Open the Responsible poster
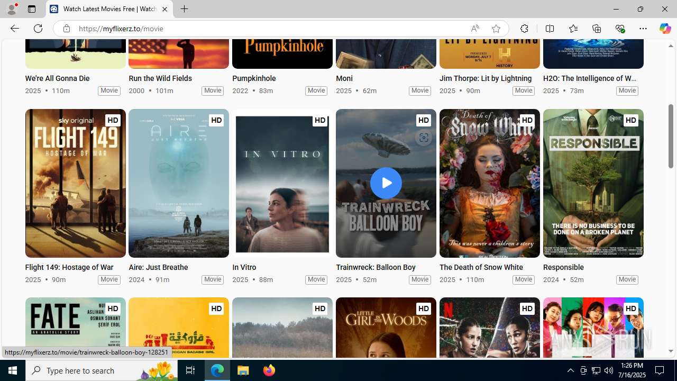This screenshot has height=381, width=677. [593, 183]
